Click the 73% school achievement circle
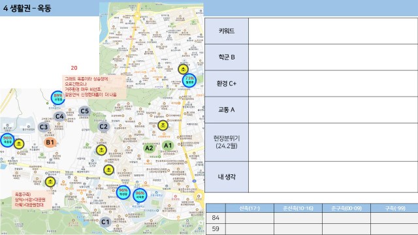 click(x=189, y=80)
